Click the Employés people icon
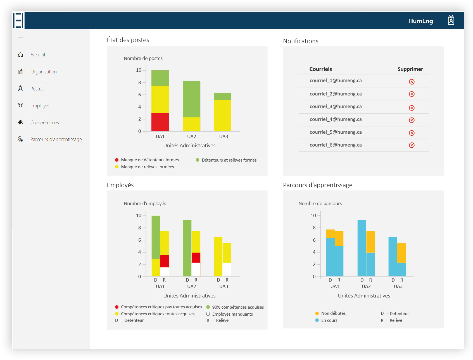Image resolution: width=473 pixels, height=360 pixels. click(x=20, y=105)
